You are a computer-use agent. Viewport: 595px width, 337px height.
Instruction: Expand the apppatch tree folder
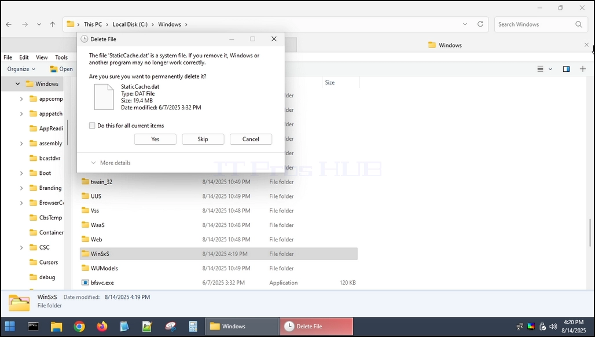21,114
